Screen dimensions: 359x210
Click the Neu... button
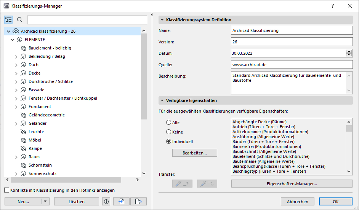coord(23,202)
